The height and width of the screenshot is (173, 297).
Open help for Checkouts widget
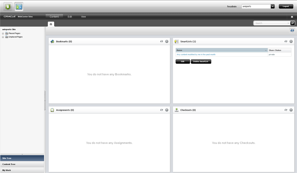[291, 110]
